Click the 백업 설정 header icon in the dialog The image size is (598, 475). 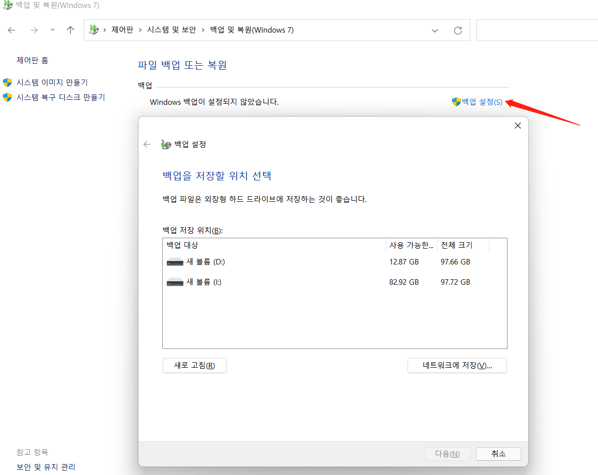[x=165, y=144]
